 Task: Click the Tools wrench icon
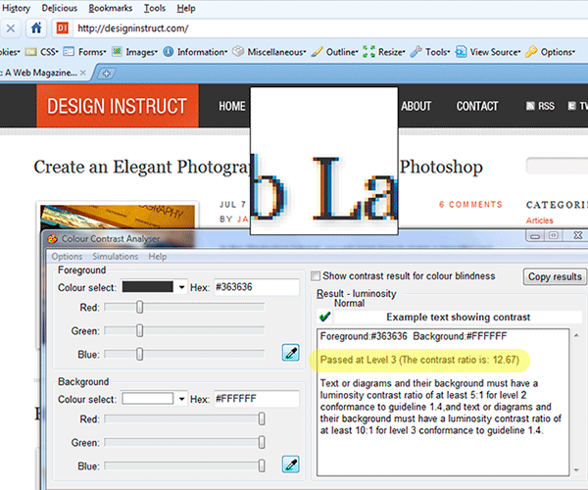(416, 51)
